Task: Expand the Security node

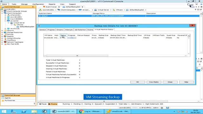Action: pos(2,30)
